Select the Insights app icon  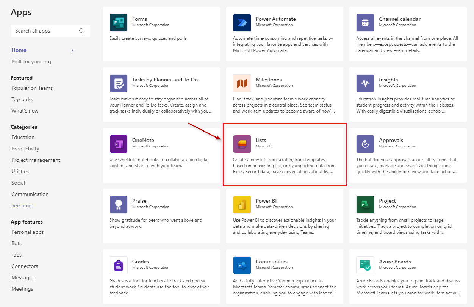pos(365,83)
